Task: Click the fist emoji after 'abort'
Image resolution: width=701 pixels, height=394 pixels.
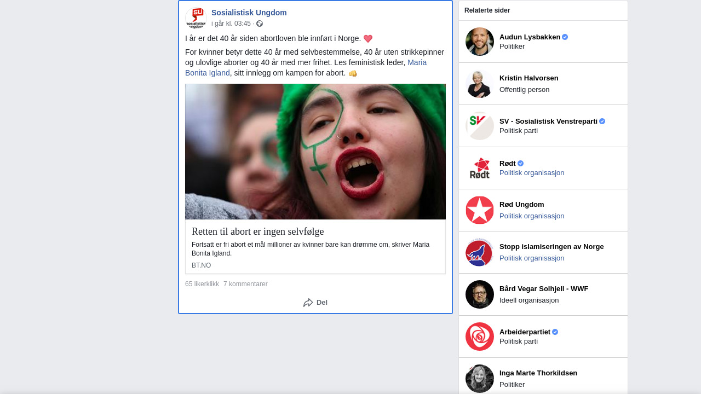Action: click(353, 73)
